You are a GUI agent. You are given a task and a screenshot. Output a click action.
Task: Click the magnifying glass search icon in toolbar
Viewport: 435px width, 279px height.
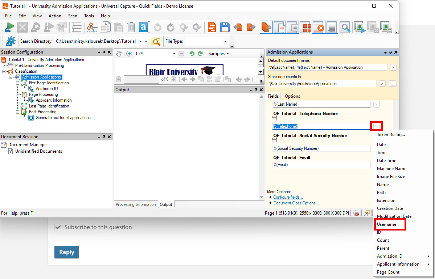coord(345,27)
